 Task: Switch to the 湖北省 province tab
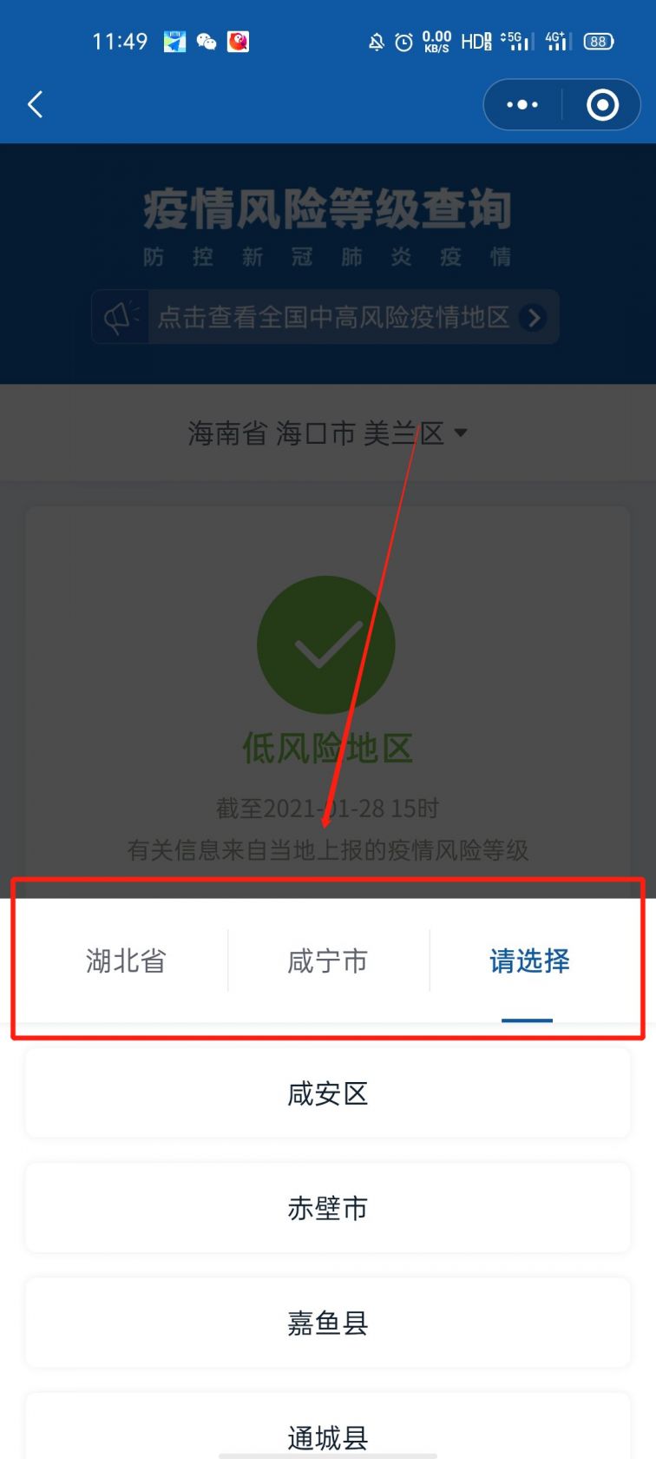pyautogui.click(x=126, y=961)
